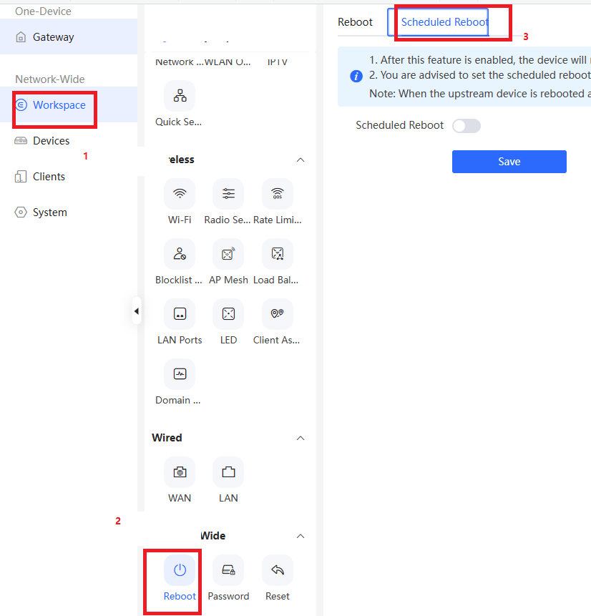Collapse the Network-Wide section chevron
The width and height of the screenshot is (591, 616).
[x=301, y=537]
